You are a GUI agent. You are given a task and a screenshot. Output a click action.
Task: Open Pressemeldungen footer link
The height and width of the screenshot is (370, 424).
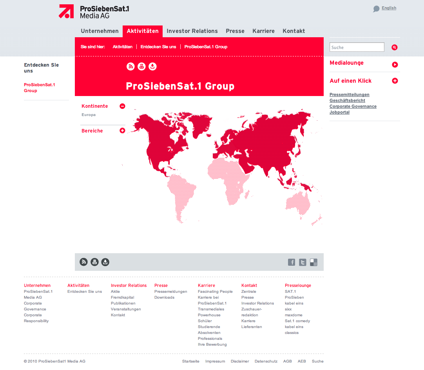coord(170,292)
